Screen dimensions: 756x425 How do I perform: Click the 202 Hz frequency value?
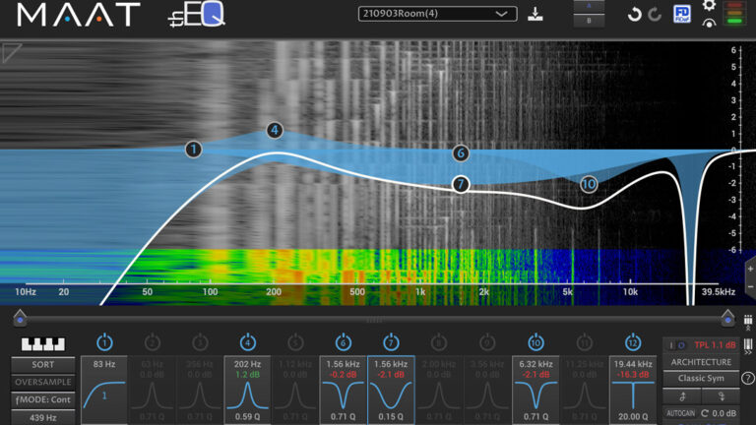coord(247,364)
